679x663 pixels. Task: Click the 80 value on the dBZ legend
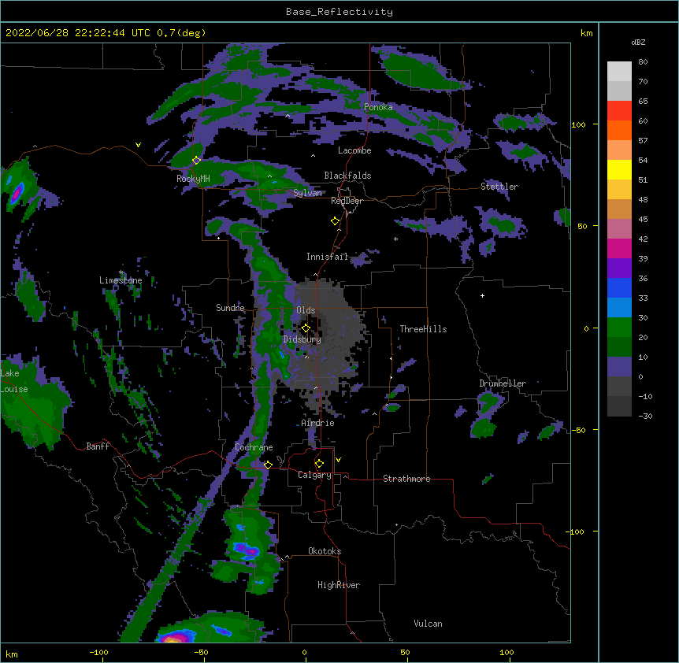[x=643, y=62]
